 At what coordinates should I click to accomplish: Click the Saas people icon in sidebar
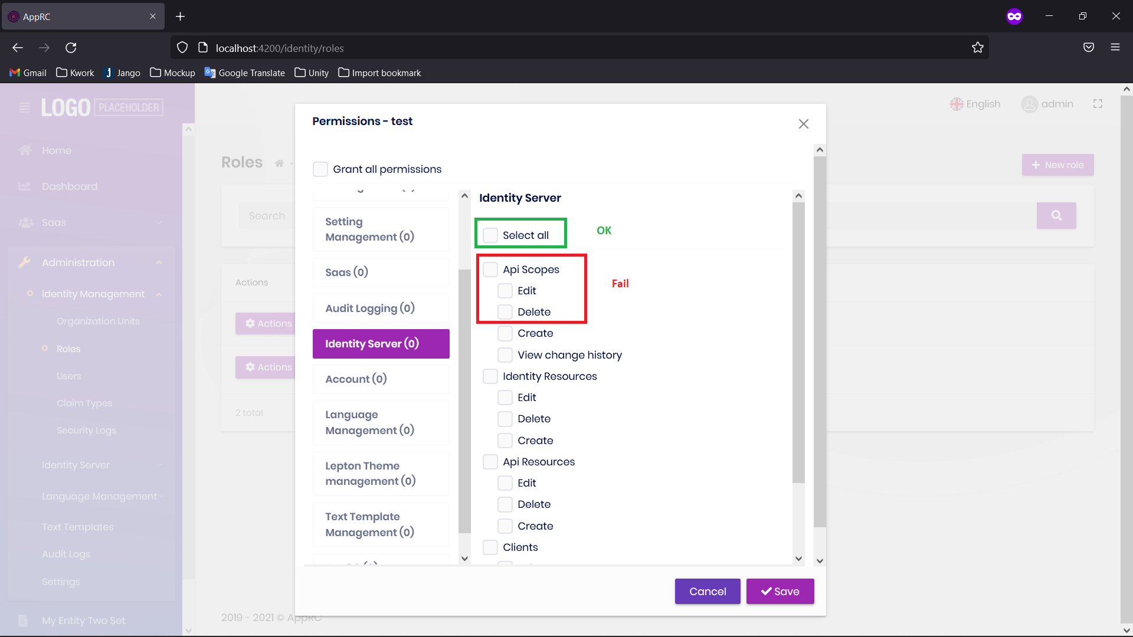point(25,222)
